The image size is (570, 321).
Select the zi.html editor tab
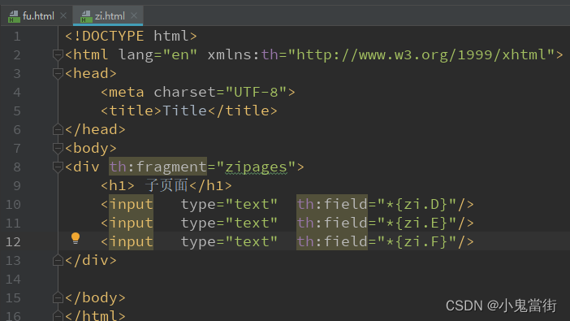click(x=108, y=16)
